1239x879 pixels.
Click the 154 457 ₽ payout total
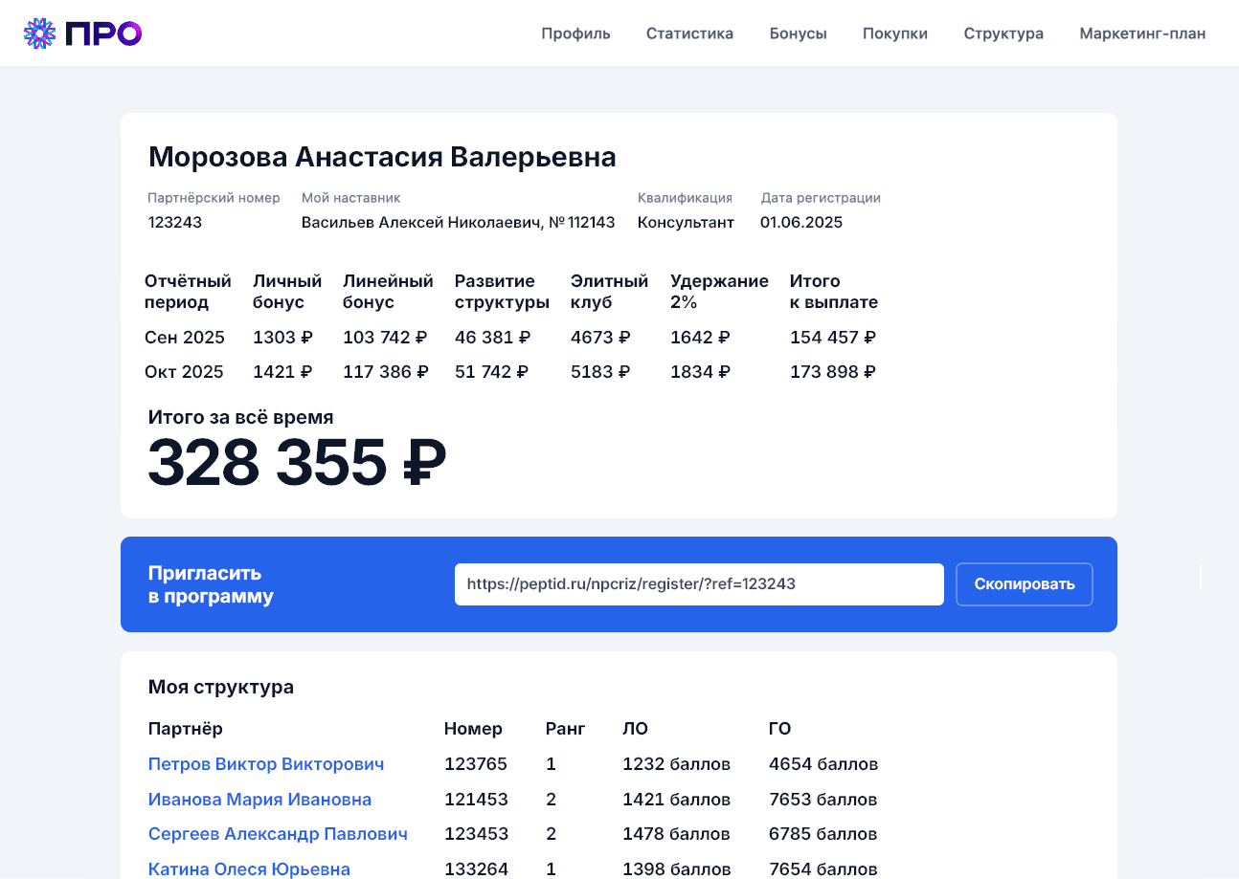coord(833,338)
